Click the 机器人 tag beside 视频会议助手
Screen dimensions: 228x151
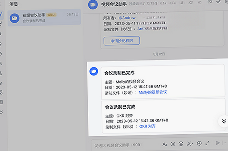51,15
